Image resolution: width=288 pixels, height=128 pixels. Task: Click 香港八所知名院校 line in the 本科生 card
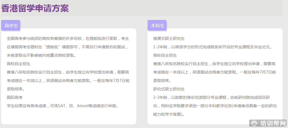tap(214, 64)
